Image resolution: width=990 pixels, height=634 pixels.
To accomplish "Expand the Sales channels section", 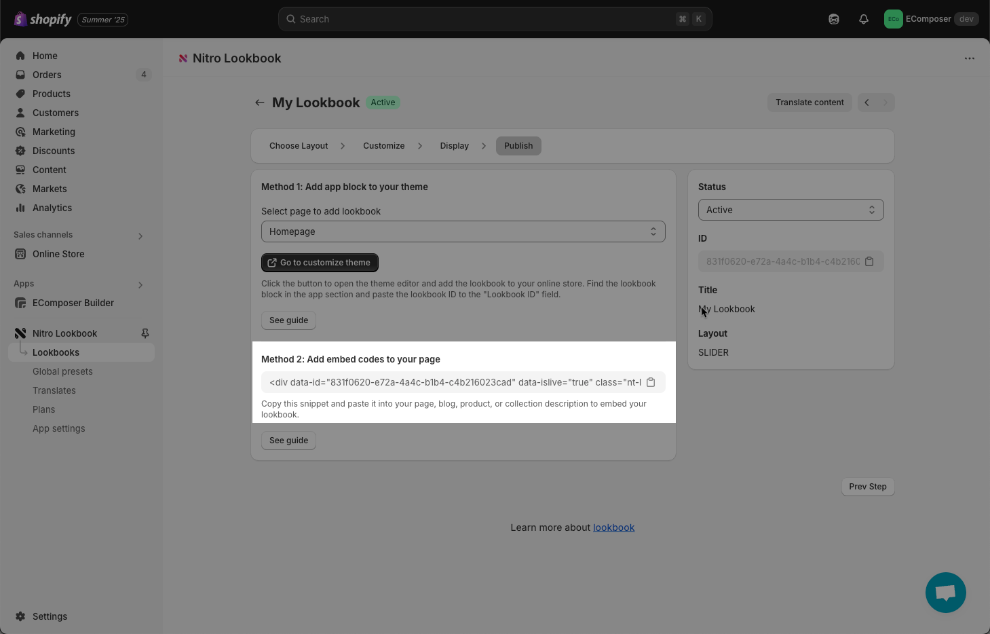I will (x=140, y=236).
